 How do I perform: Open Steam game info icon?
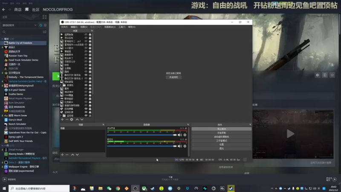(325, 75)
